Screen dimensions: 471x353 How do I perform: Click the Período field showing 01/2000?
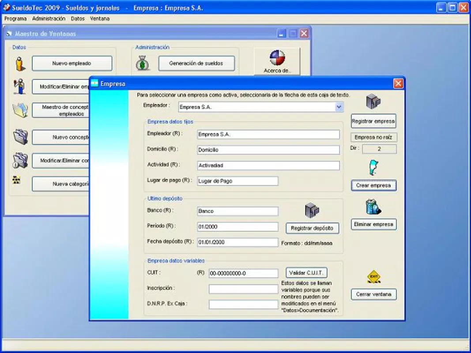(x=237, y=227)
